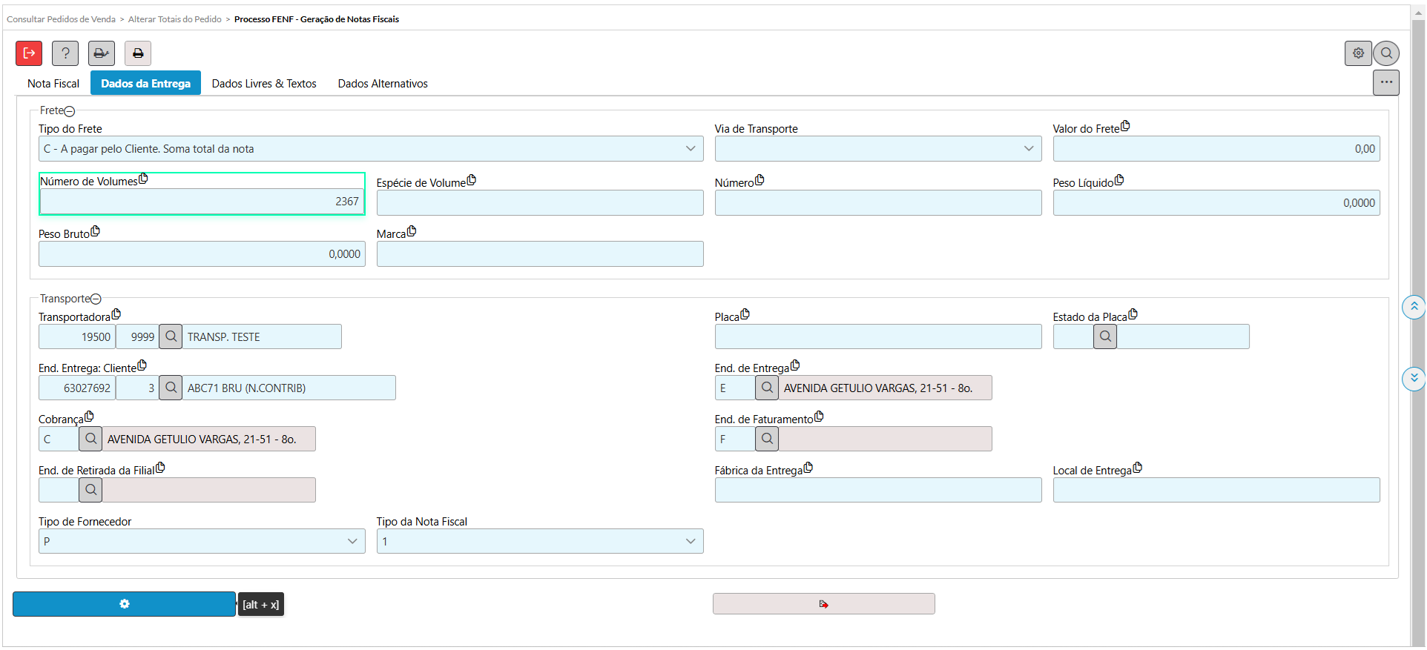
Task: Click Estado da Placa lookup search icon
Action: click(x=1105, y=336)
